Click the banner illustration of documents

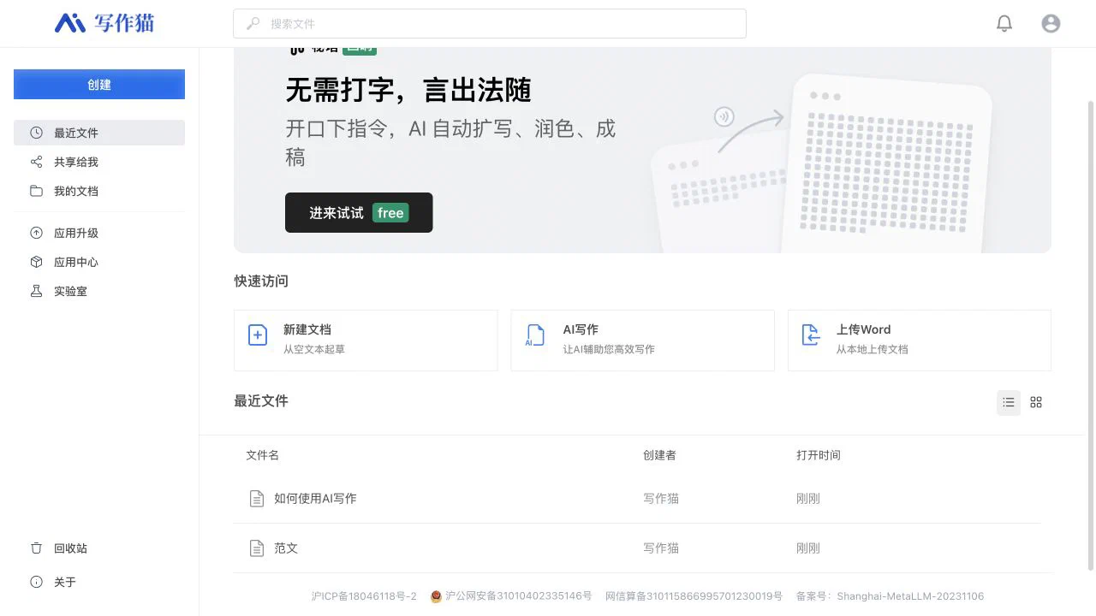(x=822, y=163)
